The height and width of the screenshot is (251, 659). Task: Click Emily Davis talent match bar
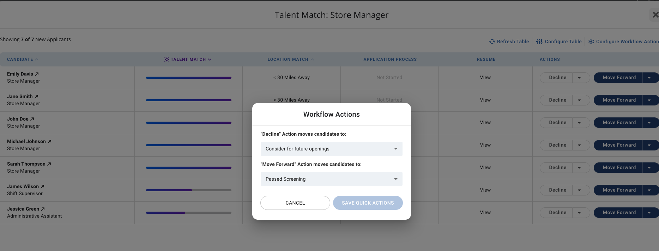(x=189, y=78)
